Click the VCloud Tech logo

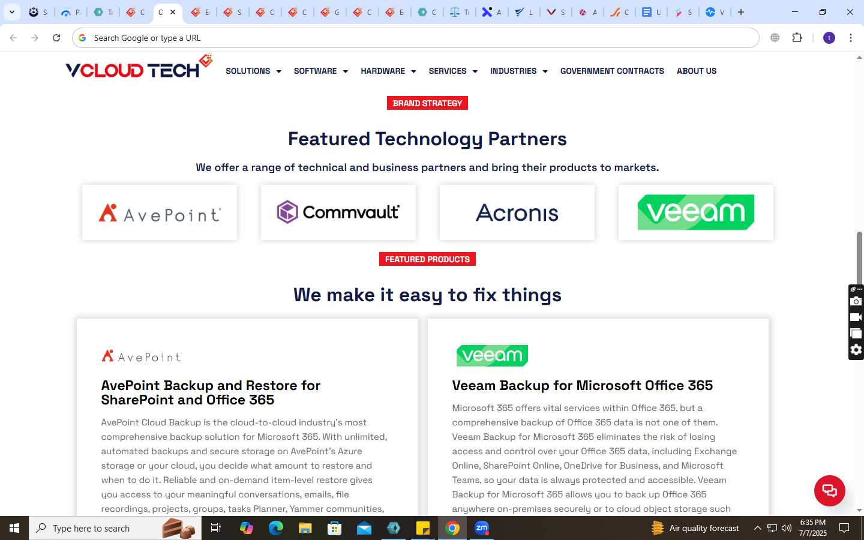tap(139, 67)
